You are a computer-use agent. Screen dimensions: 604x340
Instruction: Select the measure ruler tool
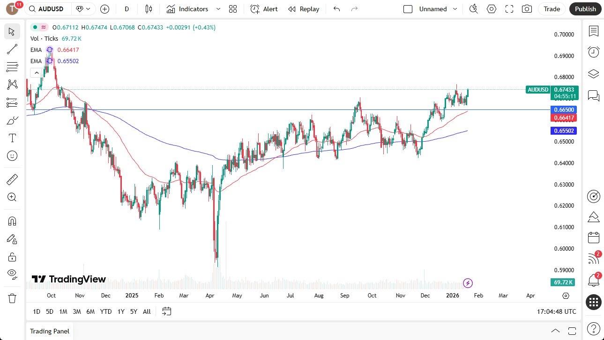[12, 179]
